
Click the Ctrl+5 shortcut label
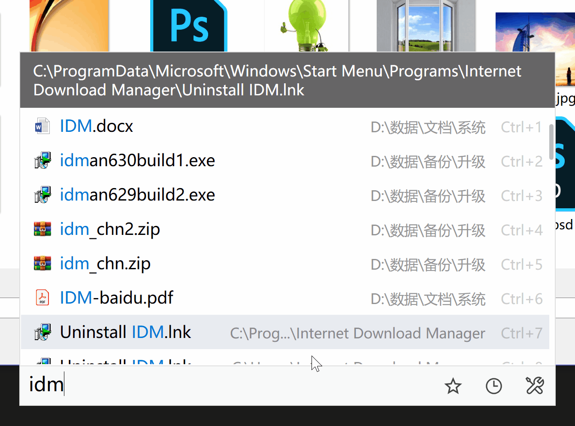click(x=521, y=265)
